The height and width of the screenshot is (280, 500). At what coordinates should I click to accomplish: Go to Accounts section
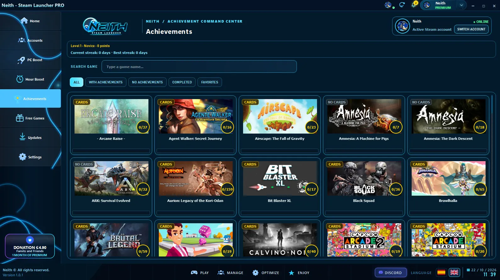30,40
